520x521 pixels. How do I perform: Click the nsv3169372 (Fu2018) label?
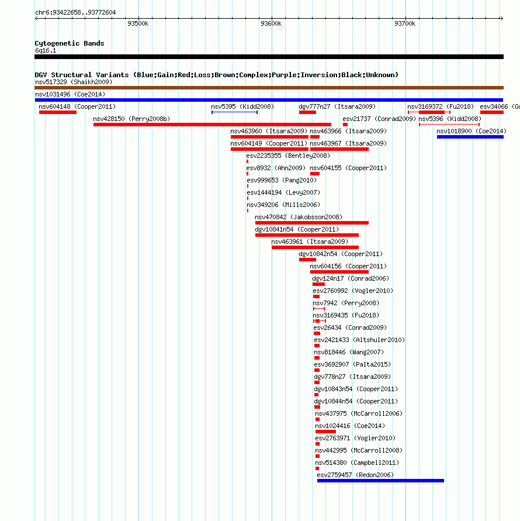click(441, 106)
